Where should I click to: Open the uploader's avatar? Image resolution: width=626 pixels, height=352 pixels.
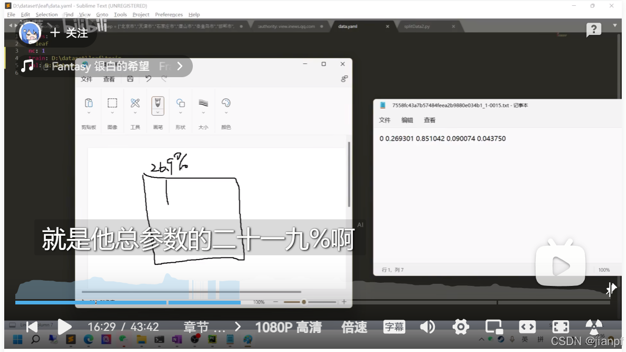pos(30,33)
